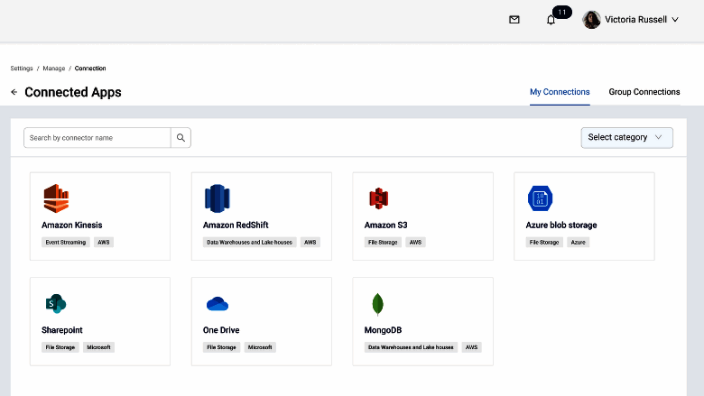Click the Microsoft tag on Sharepoint
Viewport: 704px width, 396px height.
tap(98, 347)
